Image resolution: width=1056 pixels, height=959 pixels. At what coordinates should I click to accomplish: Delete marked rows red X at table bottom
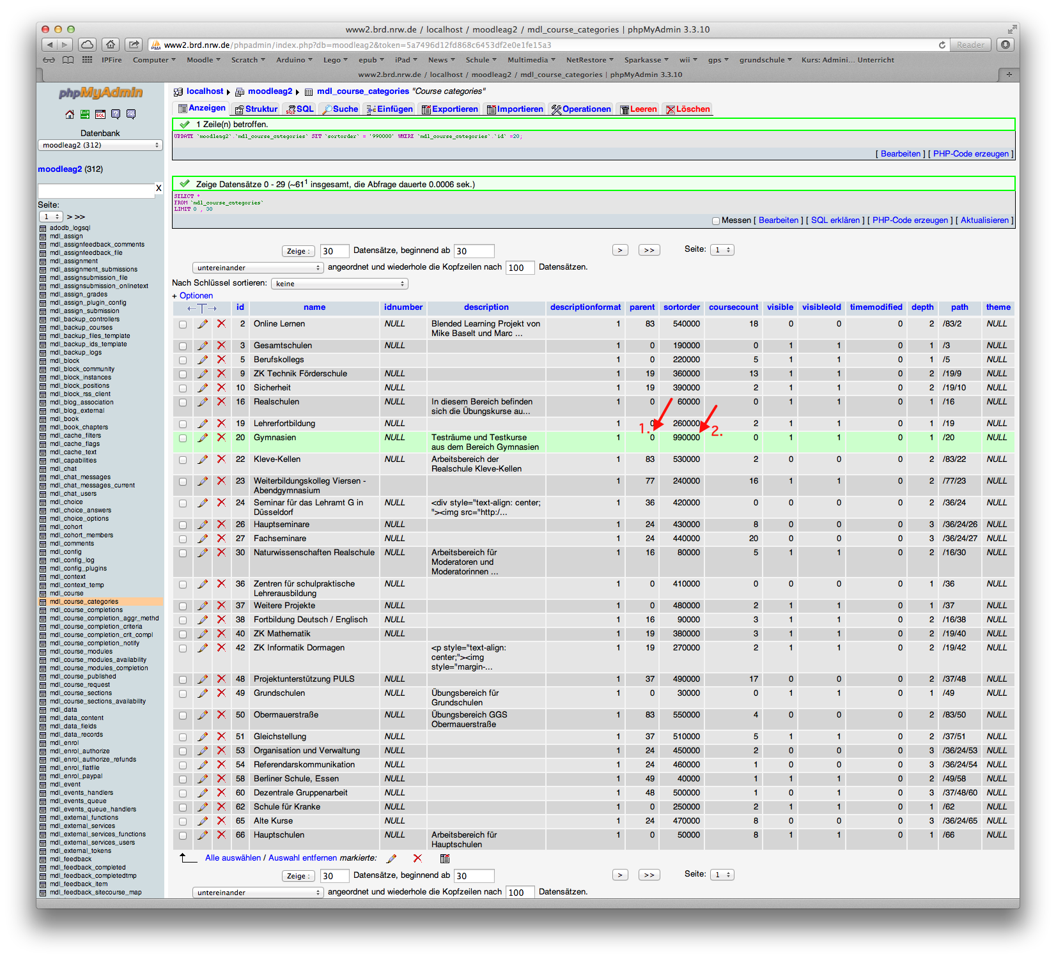(417, 859)
